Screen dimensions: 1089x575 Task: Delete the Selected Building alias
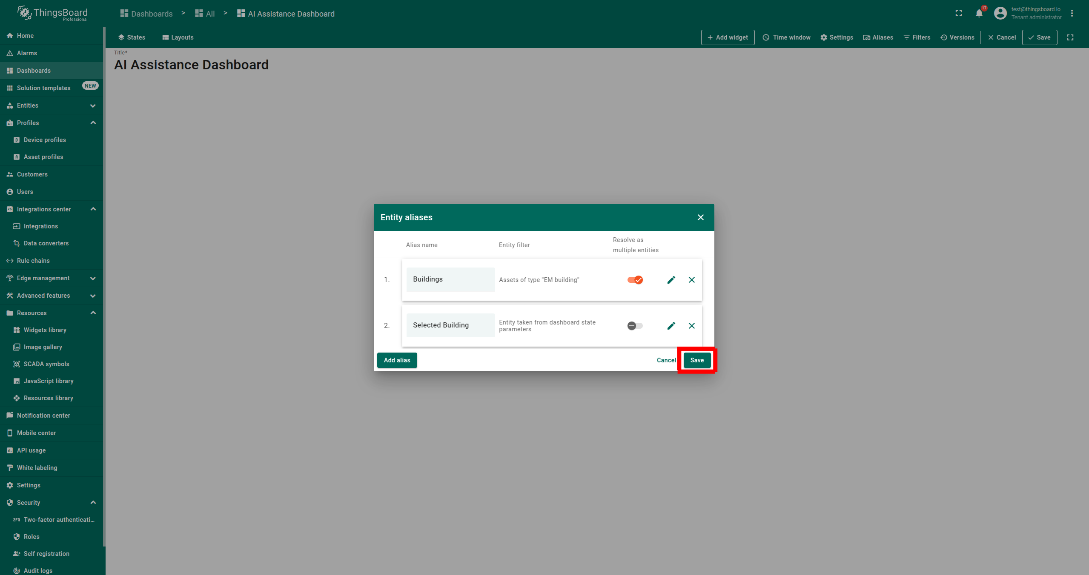click(691, 326)
